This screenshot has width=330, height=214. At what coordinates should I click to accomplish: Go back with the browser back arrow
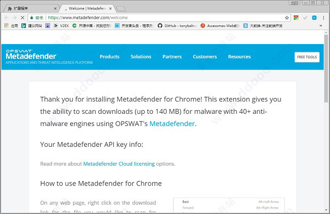point(7,18)
